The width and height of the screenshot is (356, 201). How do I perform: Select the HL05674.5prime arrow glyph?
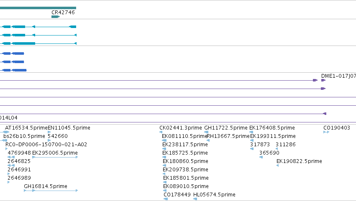(195, 199)
